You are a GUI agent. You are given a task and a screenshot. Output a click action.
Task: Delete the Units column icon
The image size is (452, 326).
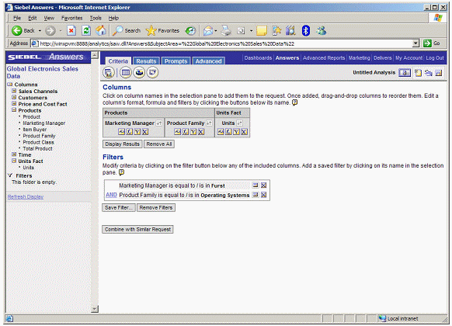244,132
